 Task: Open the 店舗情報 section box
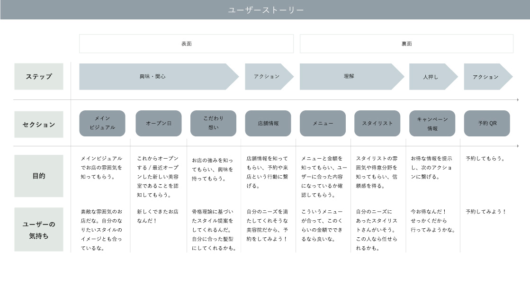point(268,123)
